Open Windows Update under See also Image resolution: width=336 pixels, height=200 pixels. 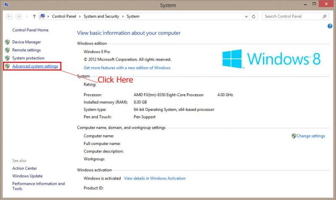pyautogui.click(x=27, y=176)
